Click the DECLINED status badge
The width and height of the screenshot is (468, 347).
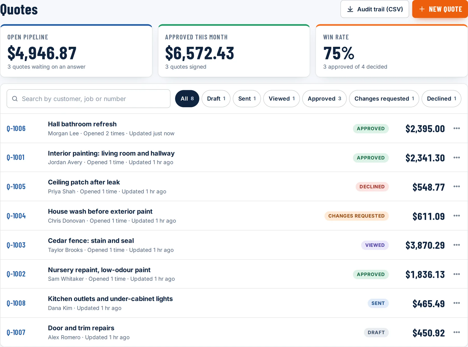372,187
